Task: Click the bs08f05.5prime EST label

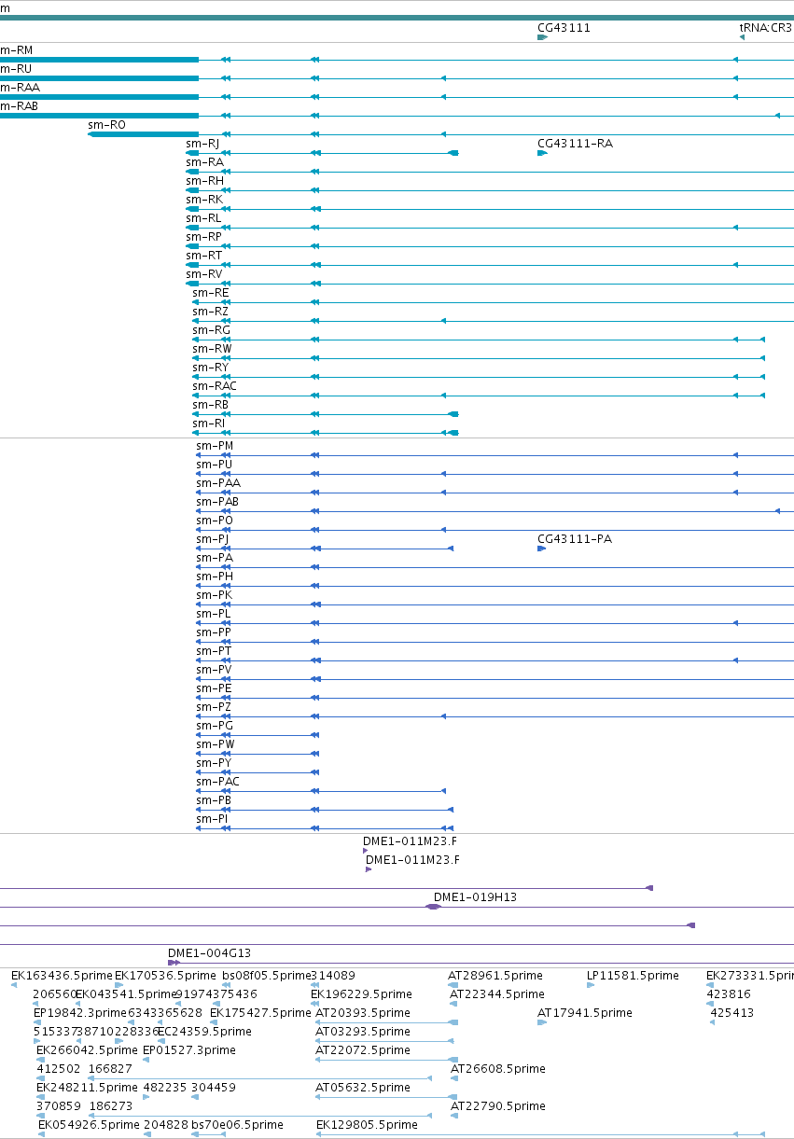Action: click(x=266, y=976)
